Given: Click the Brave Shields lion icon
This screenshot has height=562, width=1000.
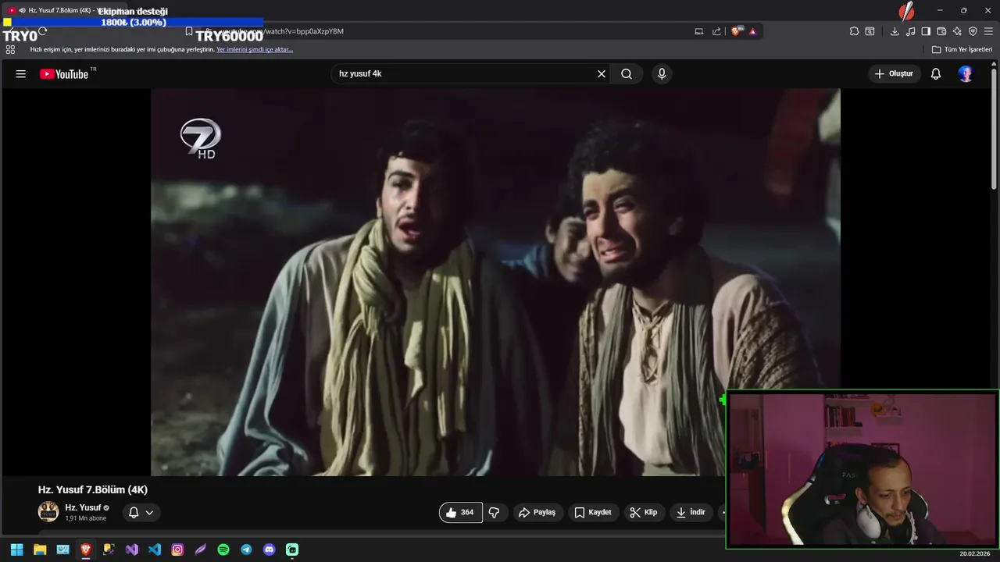Looking at the screenshot, I should click(737, 31).
